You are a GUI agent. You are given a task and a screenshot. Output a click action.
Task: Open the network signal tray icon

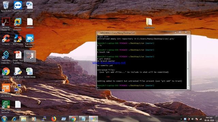point(200,119)
